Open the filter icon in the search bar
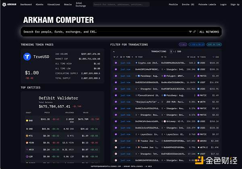Image resolution: width=242 pixels, height=169 pixels. 190,32
